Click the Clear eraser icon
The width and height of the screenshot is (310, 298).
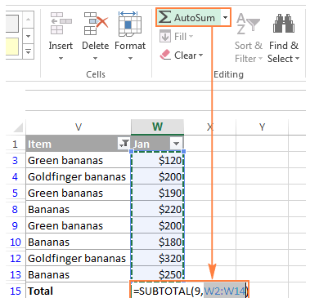point(165,55)
